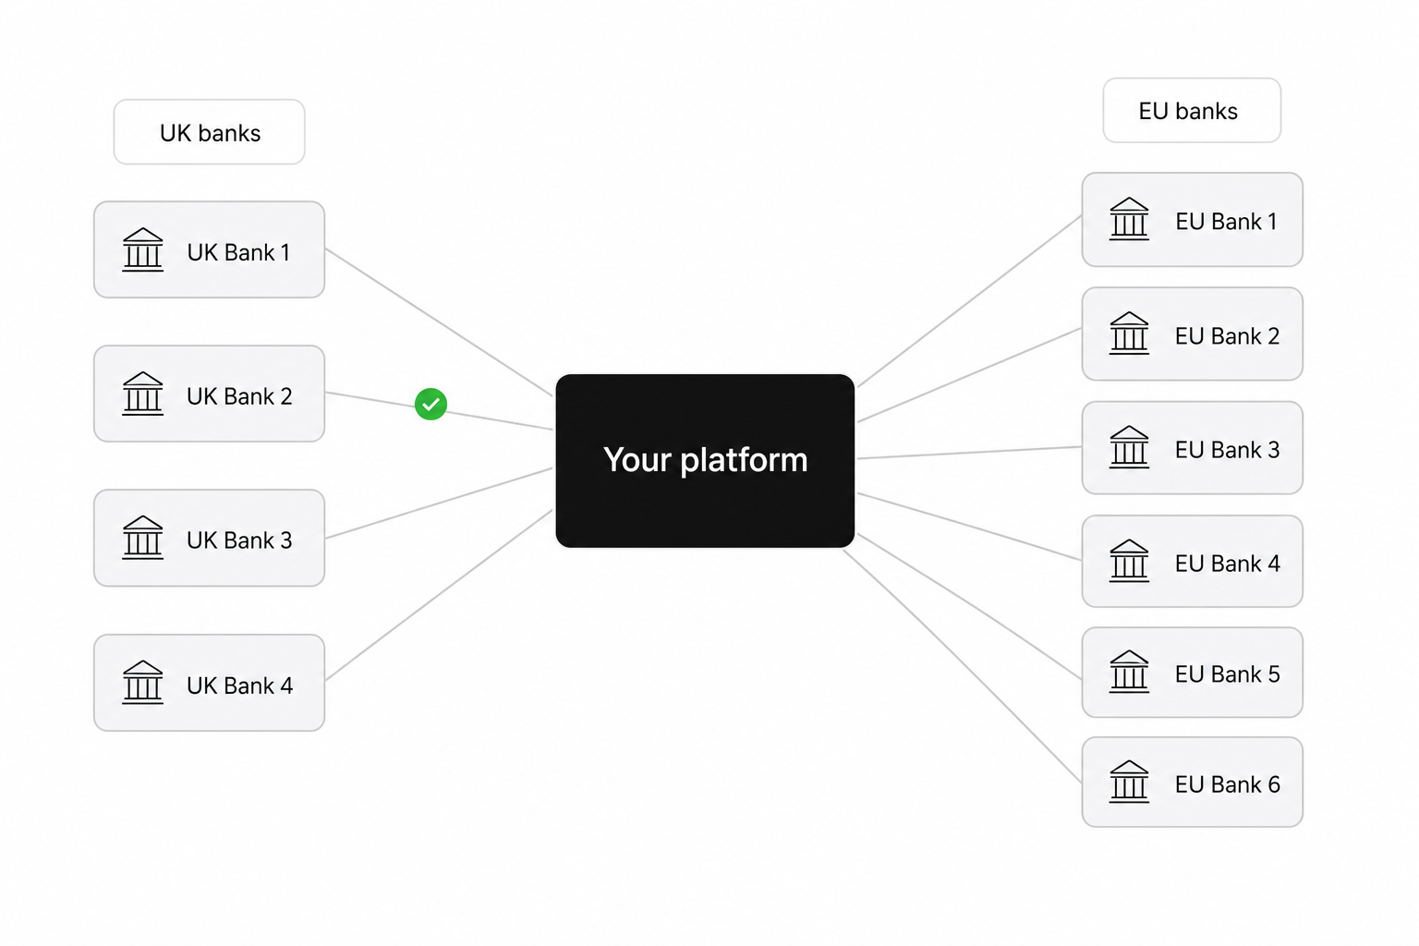Click the UK Bank 4 building icon
Image resolution: width=1419 pixels, height=946 pixels.
pyautogui.click(x=142, y=682)
